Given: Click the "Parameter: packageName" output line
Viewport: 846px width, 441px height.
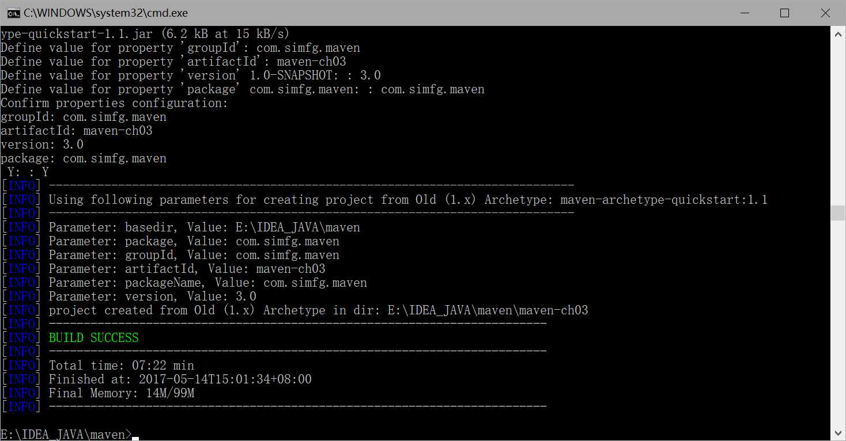Looking at the screenshot, I should tap(207, 283).
